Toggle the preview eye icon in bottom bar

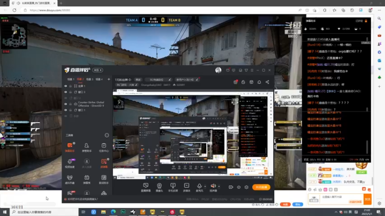[239, 187]
